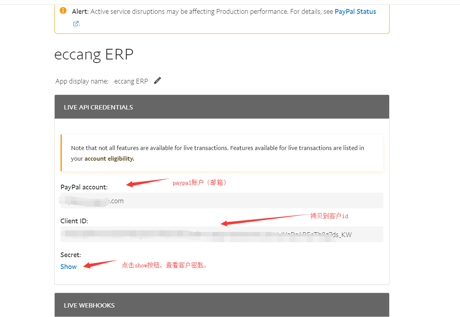Click the PayPal account label

(x=84, y=187)
